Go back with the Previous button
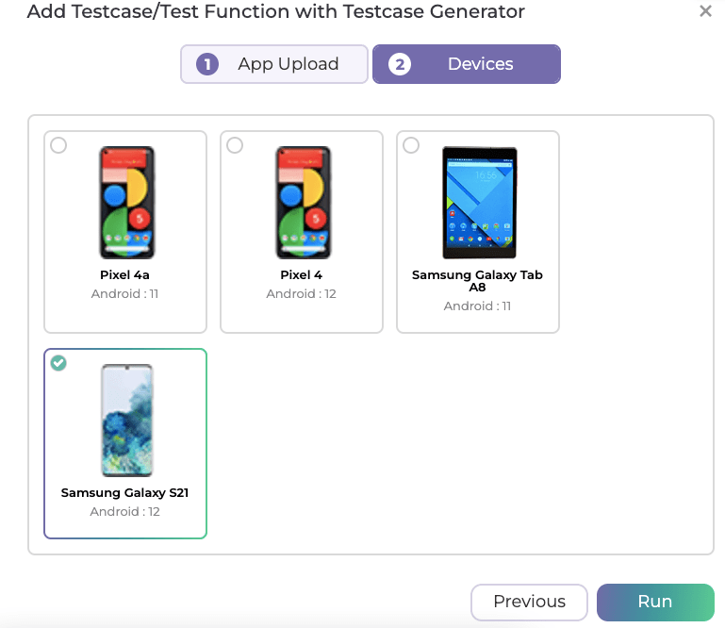Screen dimensions: 725x628 (x=529, y=602)
